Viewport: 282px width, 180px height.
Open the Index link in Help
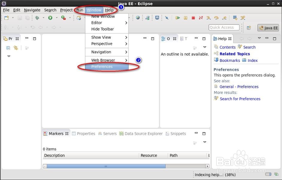pos(252,60)
